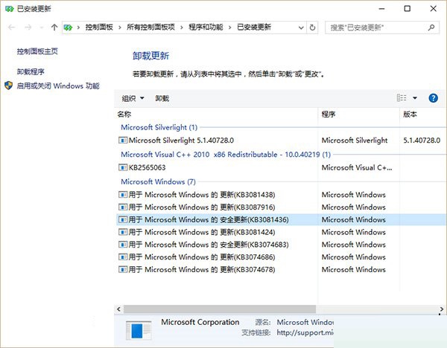
Task: Click Microsoft Visual C+... program cell
Action: click(357, 167)
